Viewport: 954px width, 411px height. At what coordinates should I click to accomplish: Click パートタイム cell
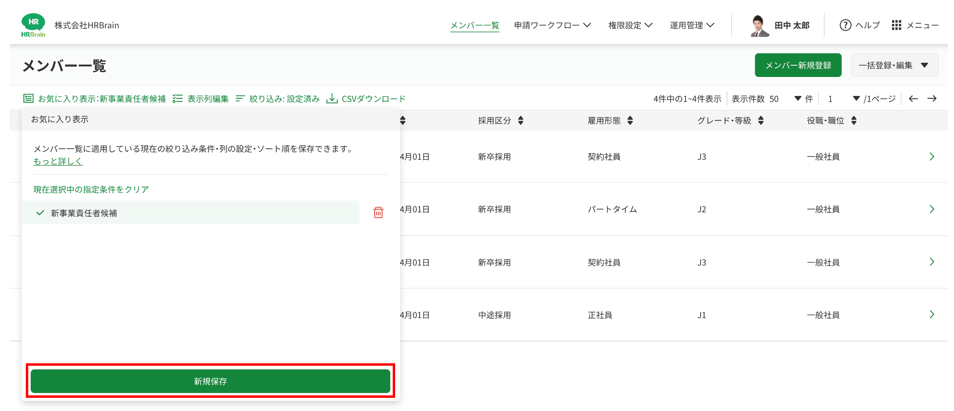(x=612, y=209)
